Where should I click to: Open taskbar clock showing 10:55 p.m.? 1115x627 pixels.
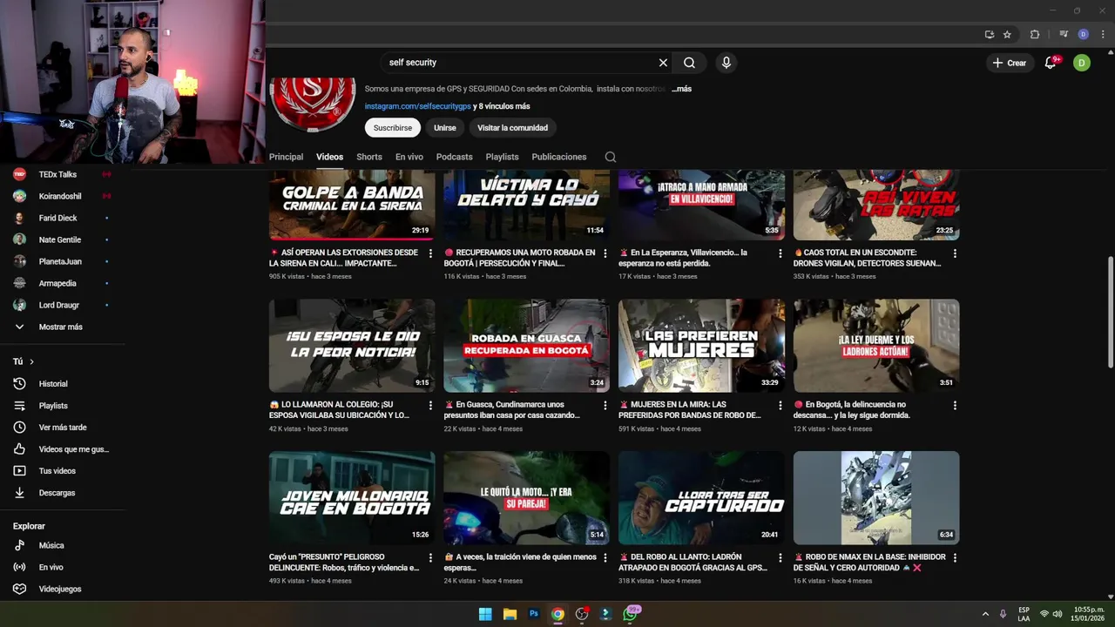click(1089, 614)
